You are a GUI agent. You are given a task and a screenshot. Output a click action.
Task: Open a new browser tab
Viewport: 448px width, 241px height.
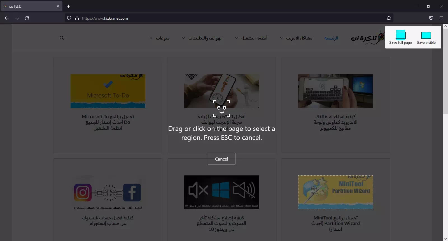[68, 6]
